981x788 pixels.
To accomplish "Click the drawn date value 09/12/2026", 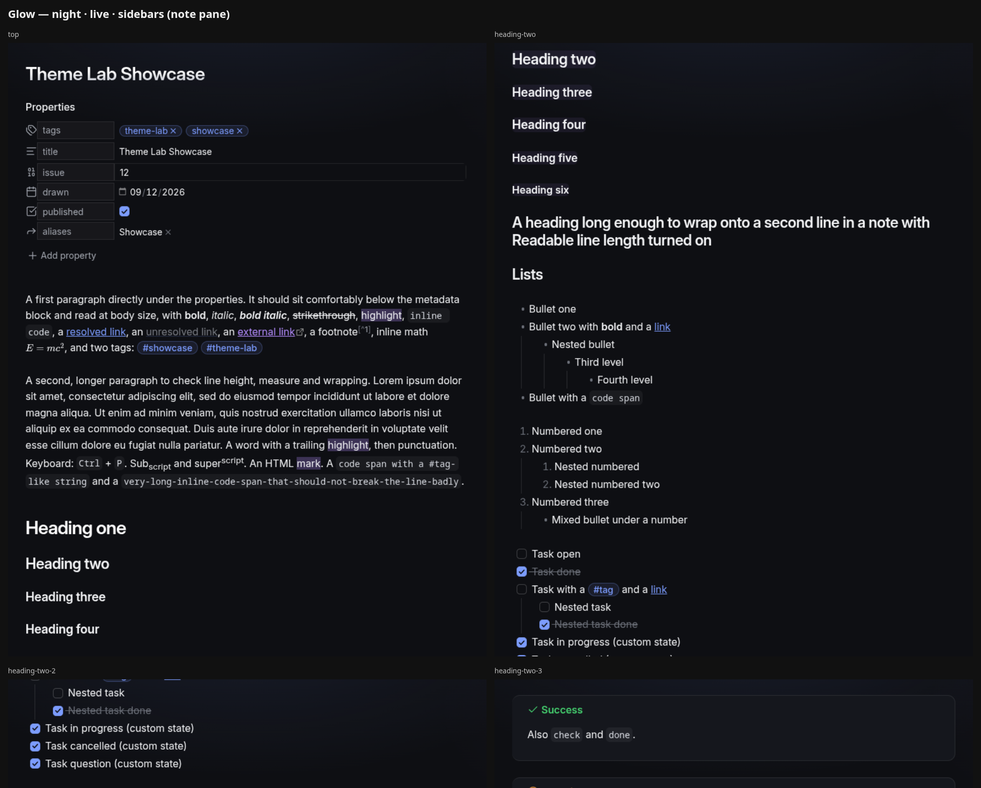I will coord(157,192).
